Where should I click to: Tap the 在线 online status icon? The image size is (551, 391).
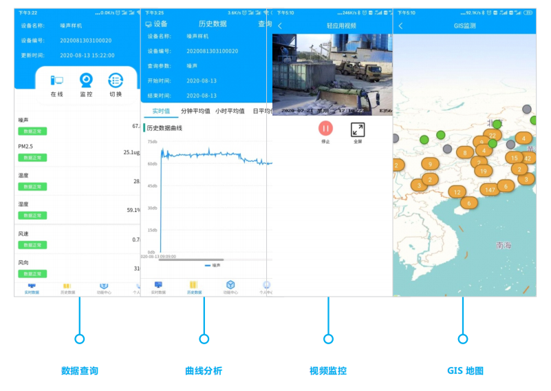(56, 81)
